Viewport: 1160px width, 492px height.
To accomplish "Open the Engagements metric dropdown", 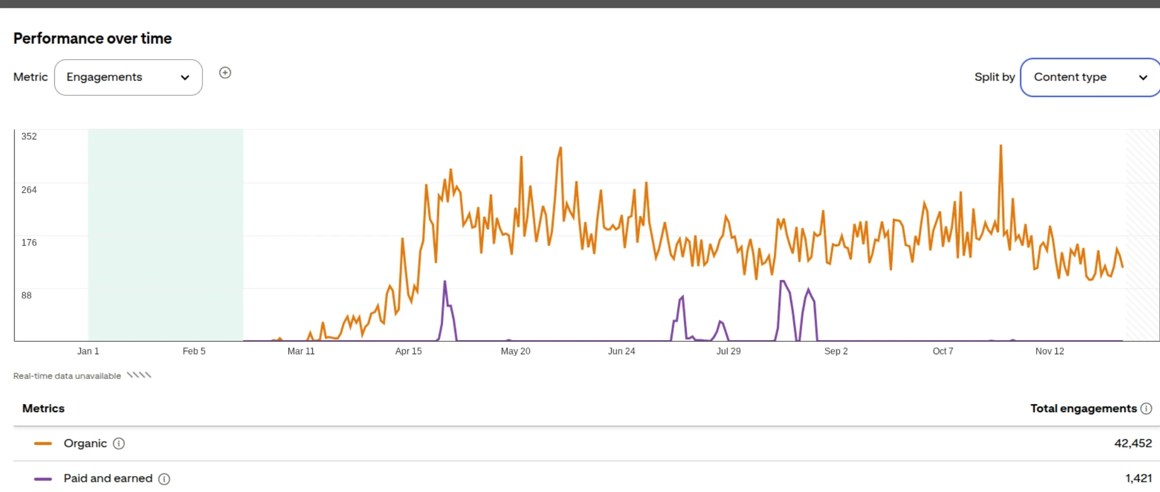I will 128,77.
